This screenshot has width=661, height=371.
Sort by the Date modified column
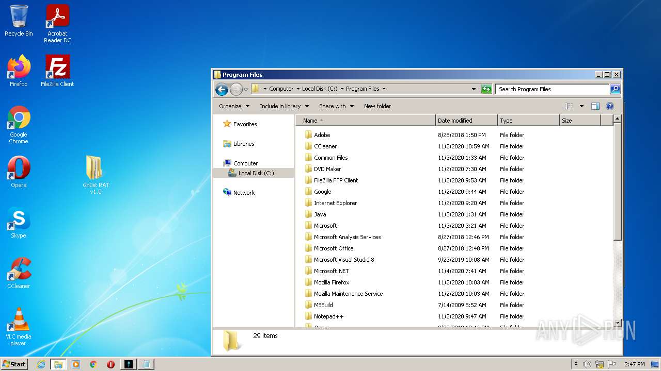click(466, 121)
